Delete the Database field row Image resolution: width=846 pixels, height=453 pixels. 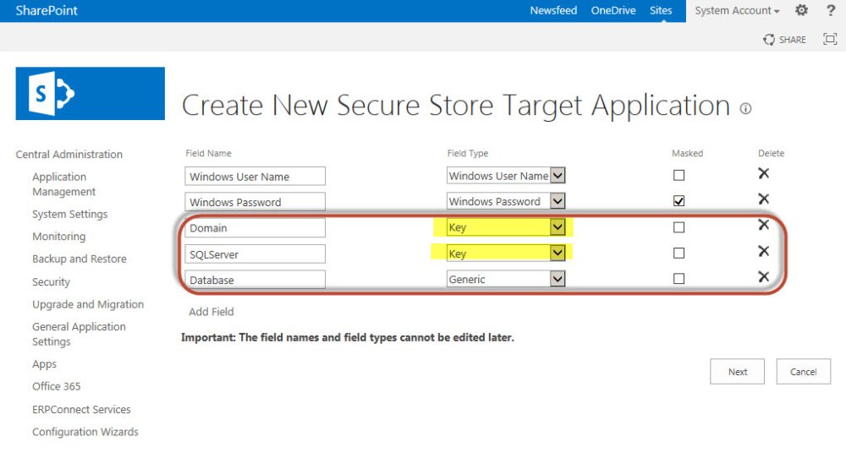(x=763, y=276)
